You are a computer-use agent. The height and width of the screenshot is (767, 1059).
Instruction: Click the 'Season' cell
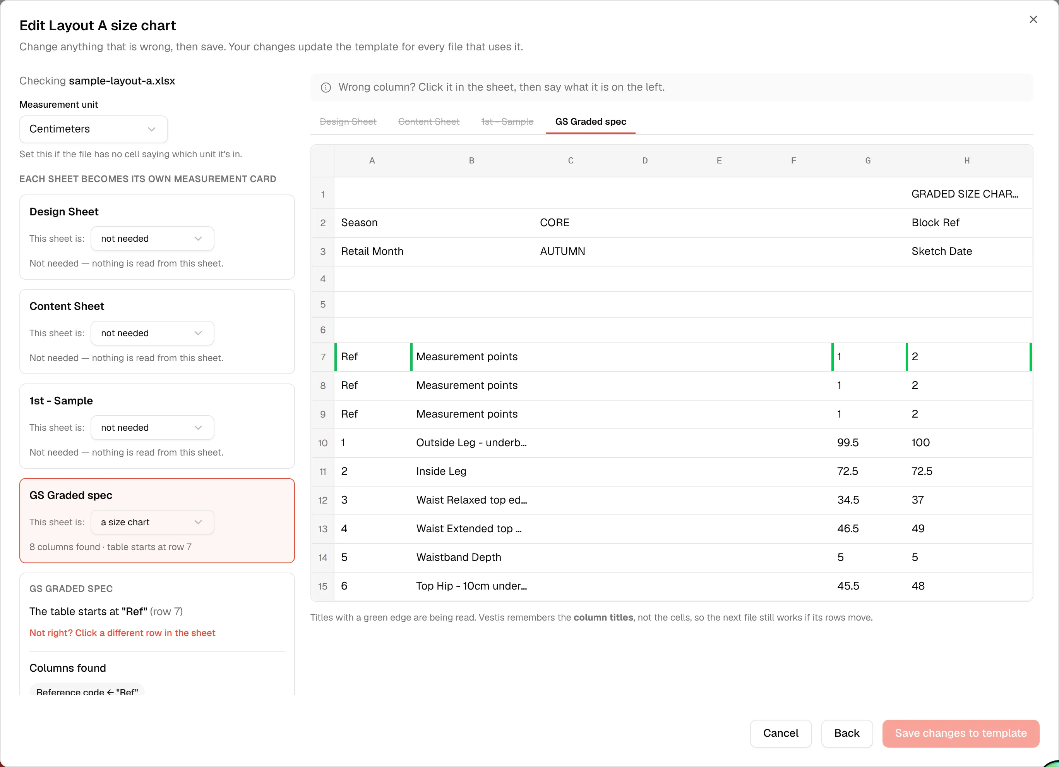[x=372, y=223]
